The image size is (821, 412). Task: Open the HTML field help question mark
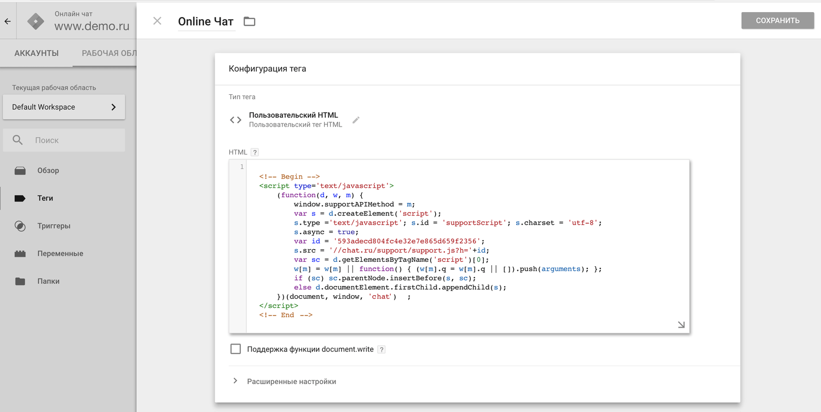255,152
